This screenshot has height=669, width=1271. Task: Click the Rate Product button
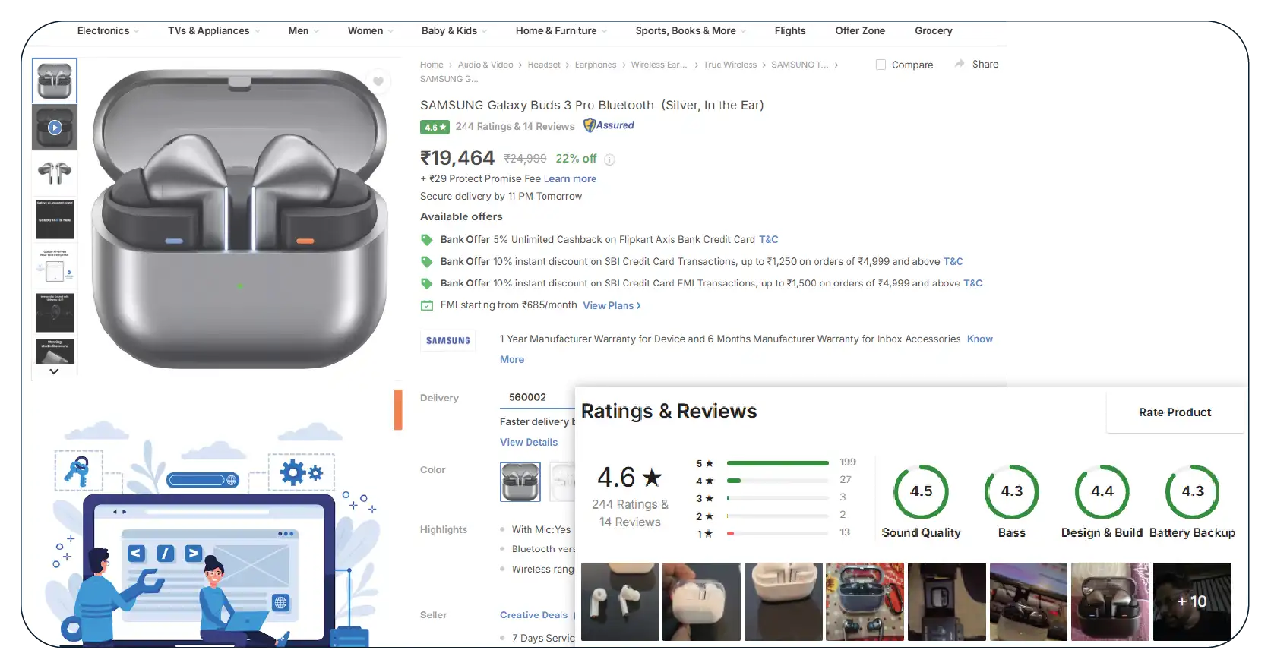(x=1175, y=412)
